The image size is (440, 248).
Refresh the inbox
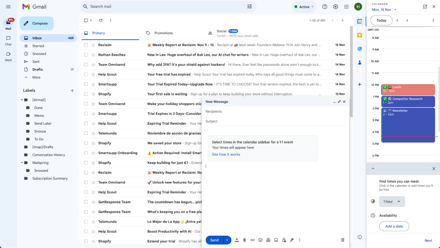[101, 20]
